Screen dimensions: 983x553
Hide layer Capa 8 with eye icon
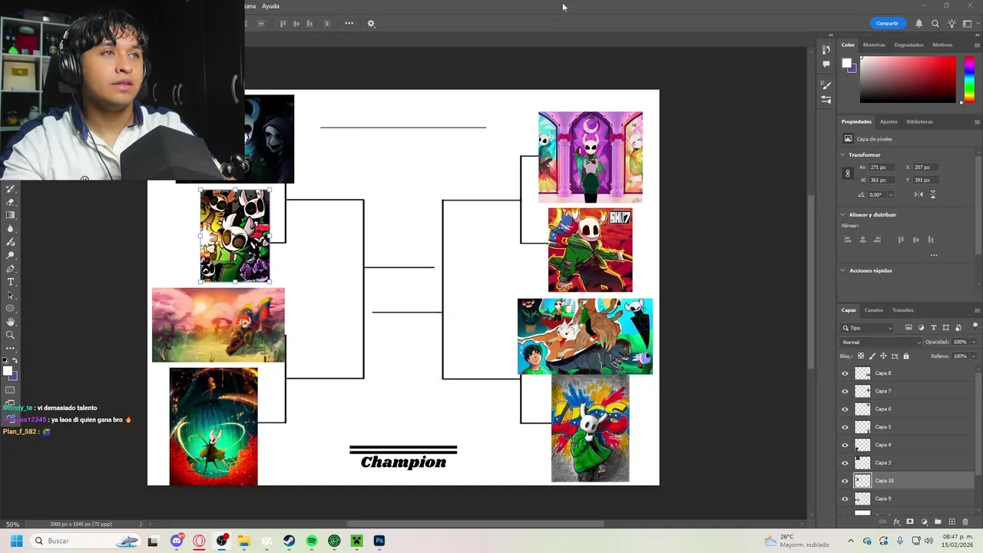click(845, 373)
